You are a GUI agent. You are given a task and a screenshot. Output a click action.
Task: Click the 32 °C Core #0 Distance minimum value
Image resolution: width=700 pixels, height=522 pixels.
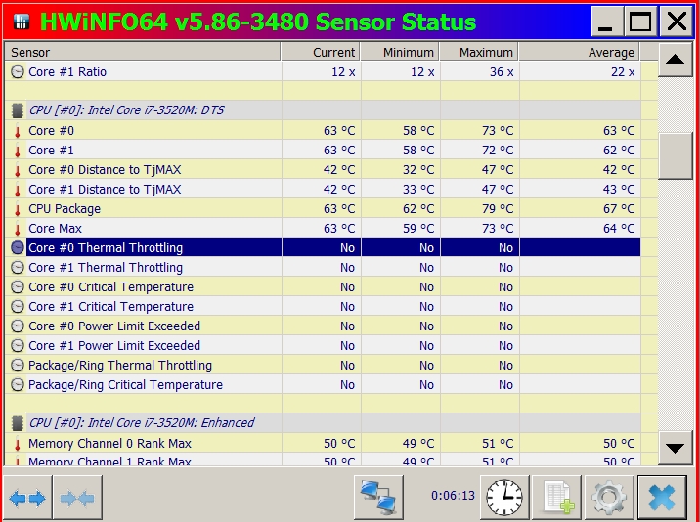418,170
